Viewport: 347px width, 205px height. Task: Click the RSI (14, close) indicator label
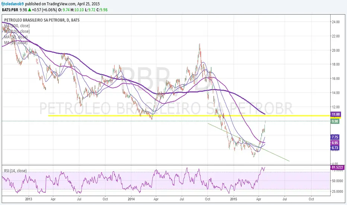[x=15, y=171]
